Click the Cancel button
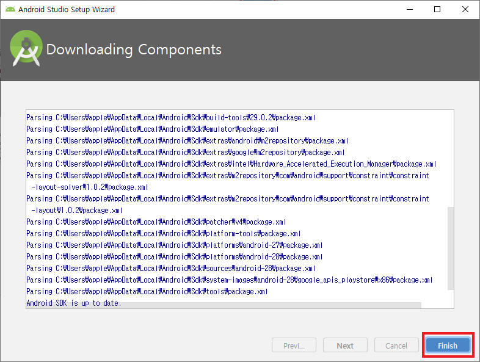This screenshot has height=362, width=480. tap(396, 346)
